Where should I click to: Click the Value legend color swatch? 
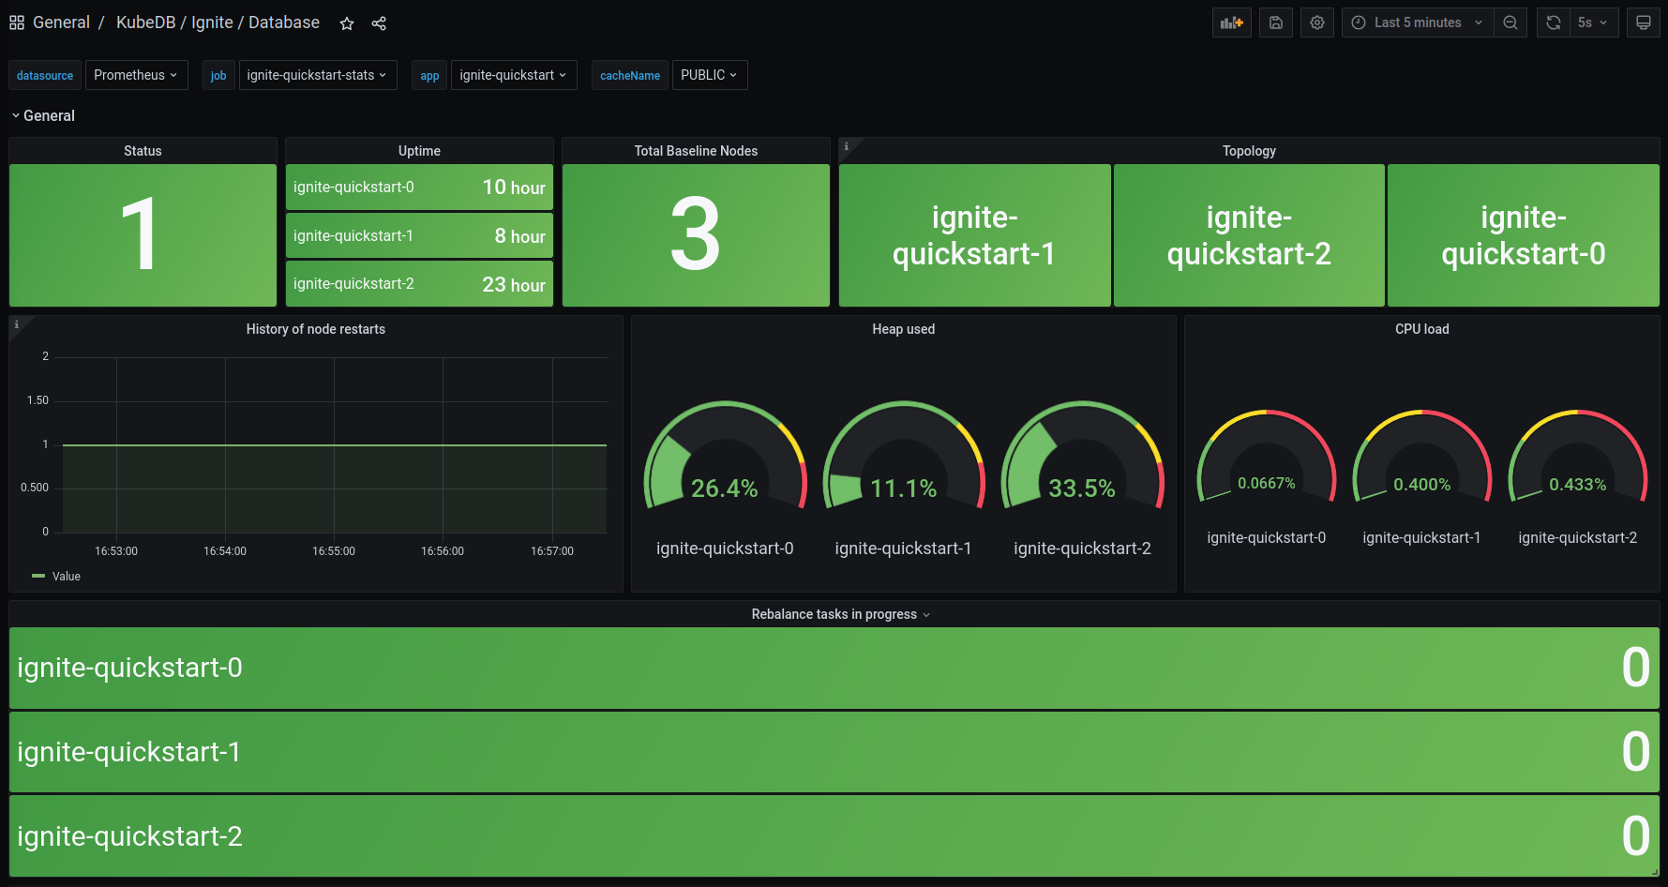pos(38,576)
